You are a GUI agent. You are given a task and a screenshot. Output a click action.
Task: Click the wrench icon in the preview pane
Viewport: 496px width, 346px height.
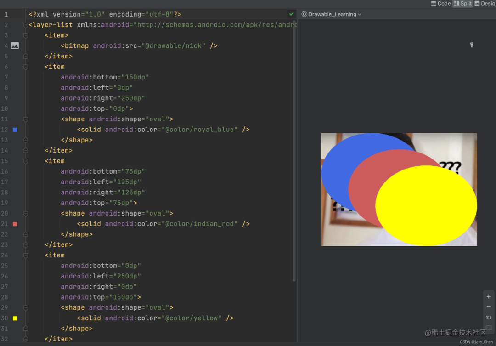pos(472,45)
